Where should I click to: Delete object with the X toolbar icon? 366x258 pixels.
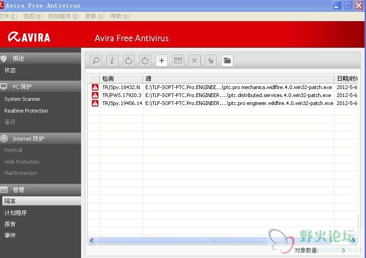coord(194,61)
